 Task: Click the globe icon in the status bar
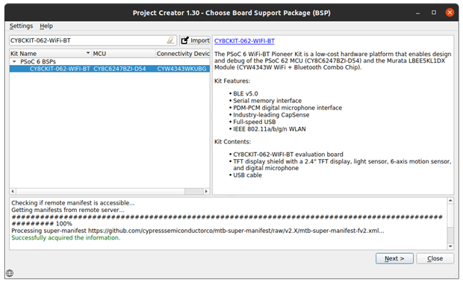[10, 273]
